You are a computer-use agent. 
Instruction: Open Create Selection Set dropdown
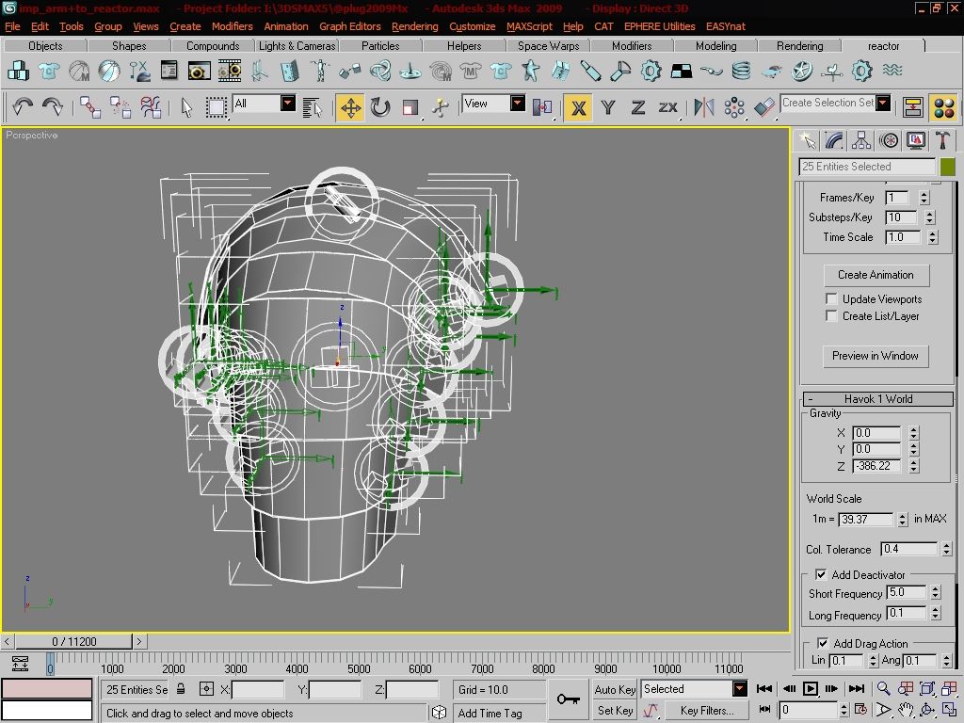(x=883, y=103)
